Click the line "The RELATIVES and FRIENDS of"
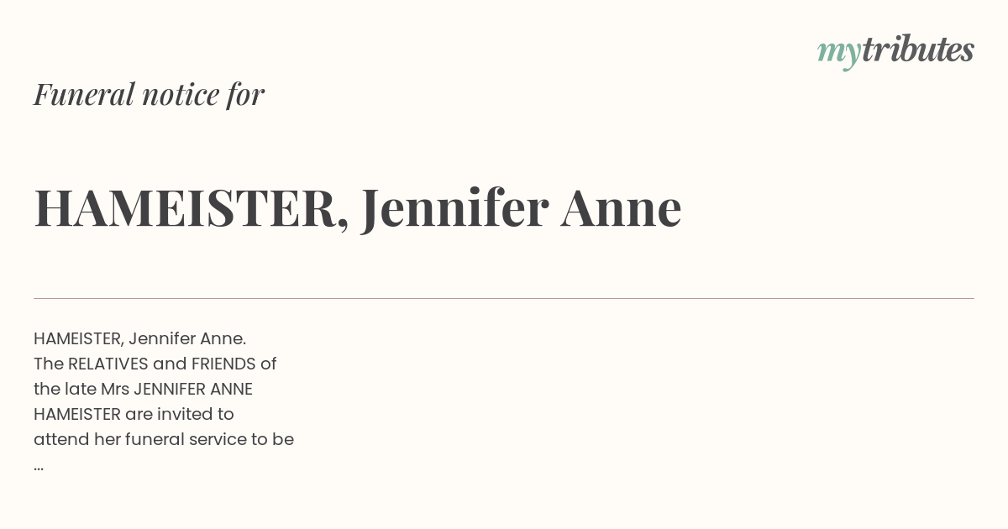Image resolution: width=1008 pixels, height=529 pixels. [x=155, y=364]
